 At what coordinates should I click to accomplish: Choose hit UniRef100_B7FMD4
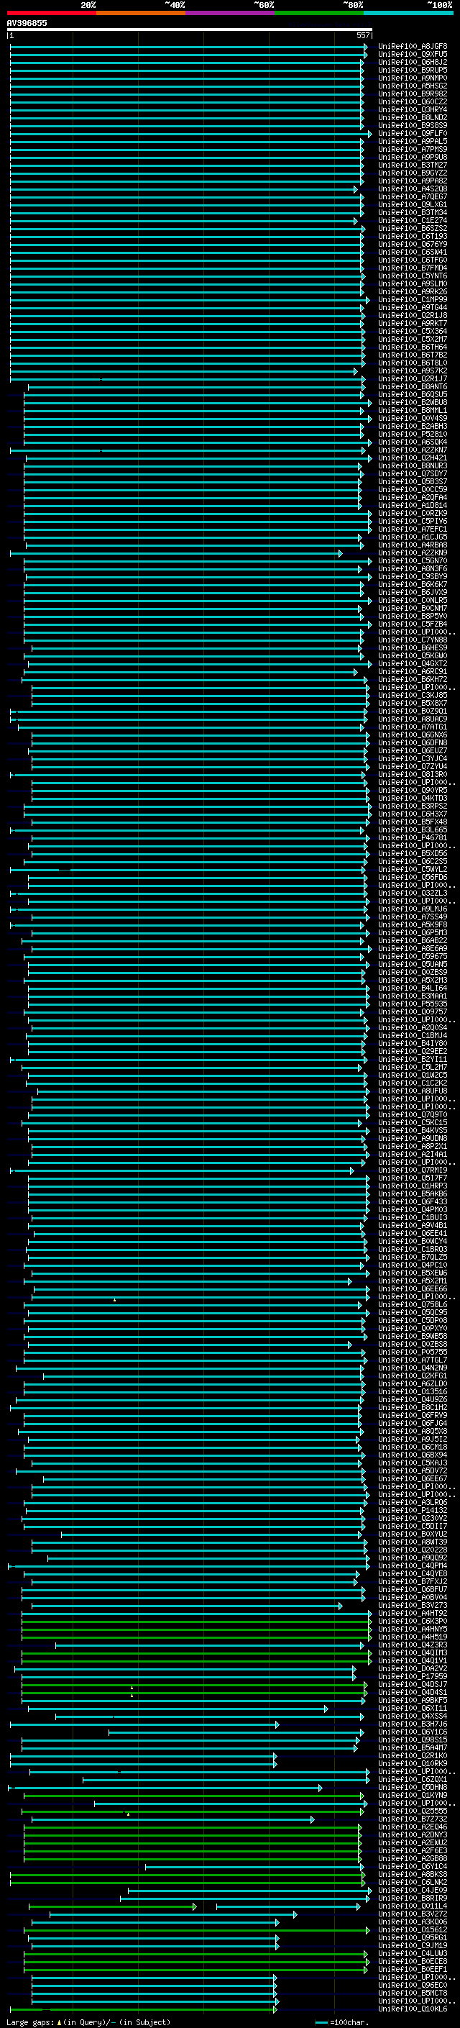click(413, 268)
